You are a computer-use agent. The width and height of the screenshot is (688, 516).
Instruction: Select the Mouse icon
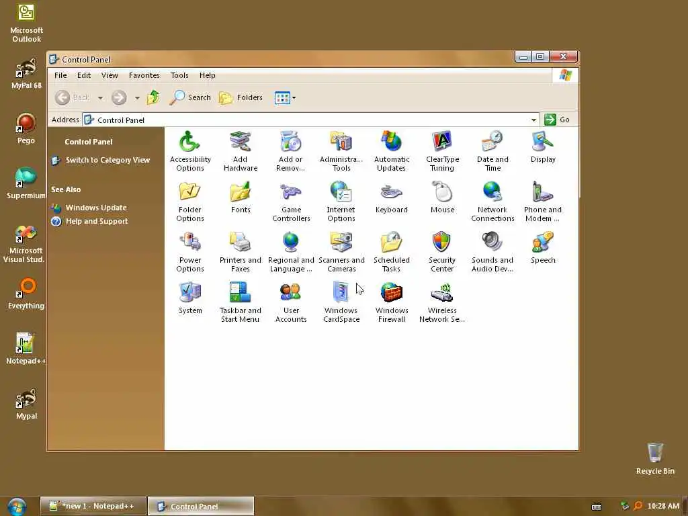click(x=442, y=198)
